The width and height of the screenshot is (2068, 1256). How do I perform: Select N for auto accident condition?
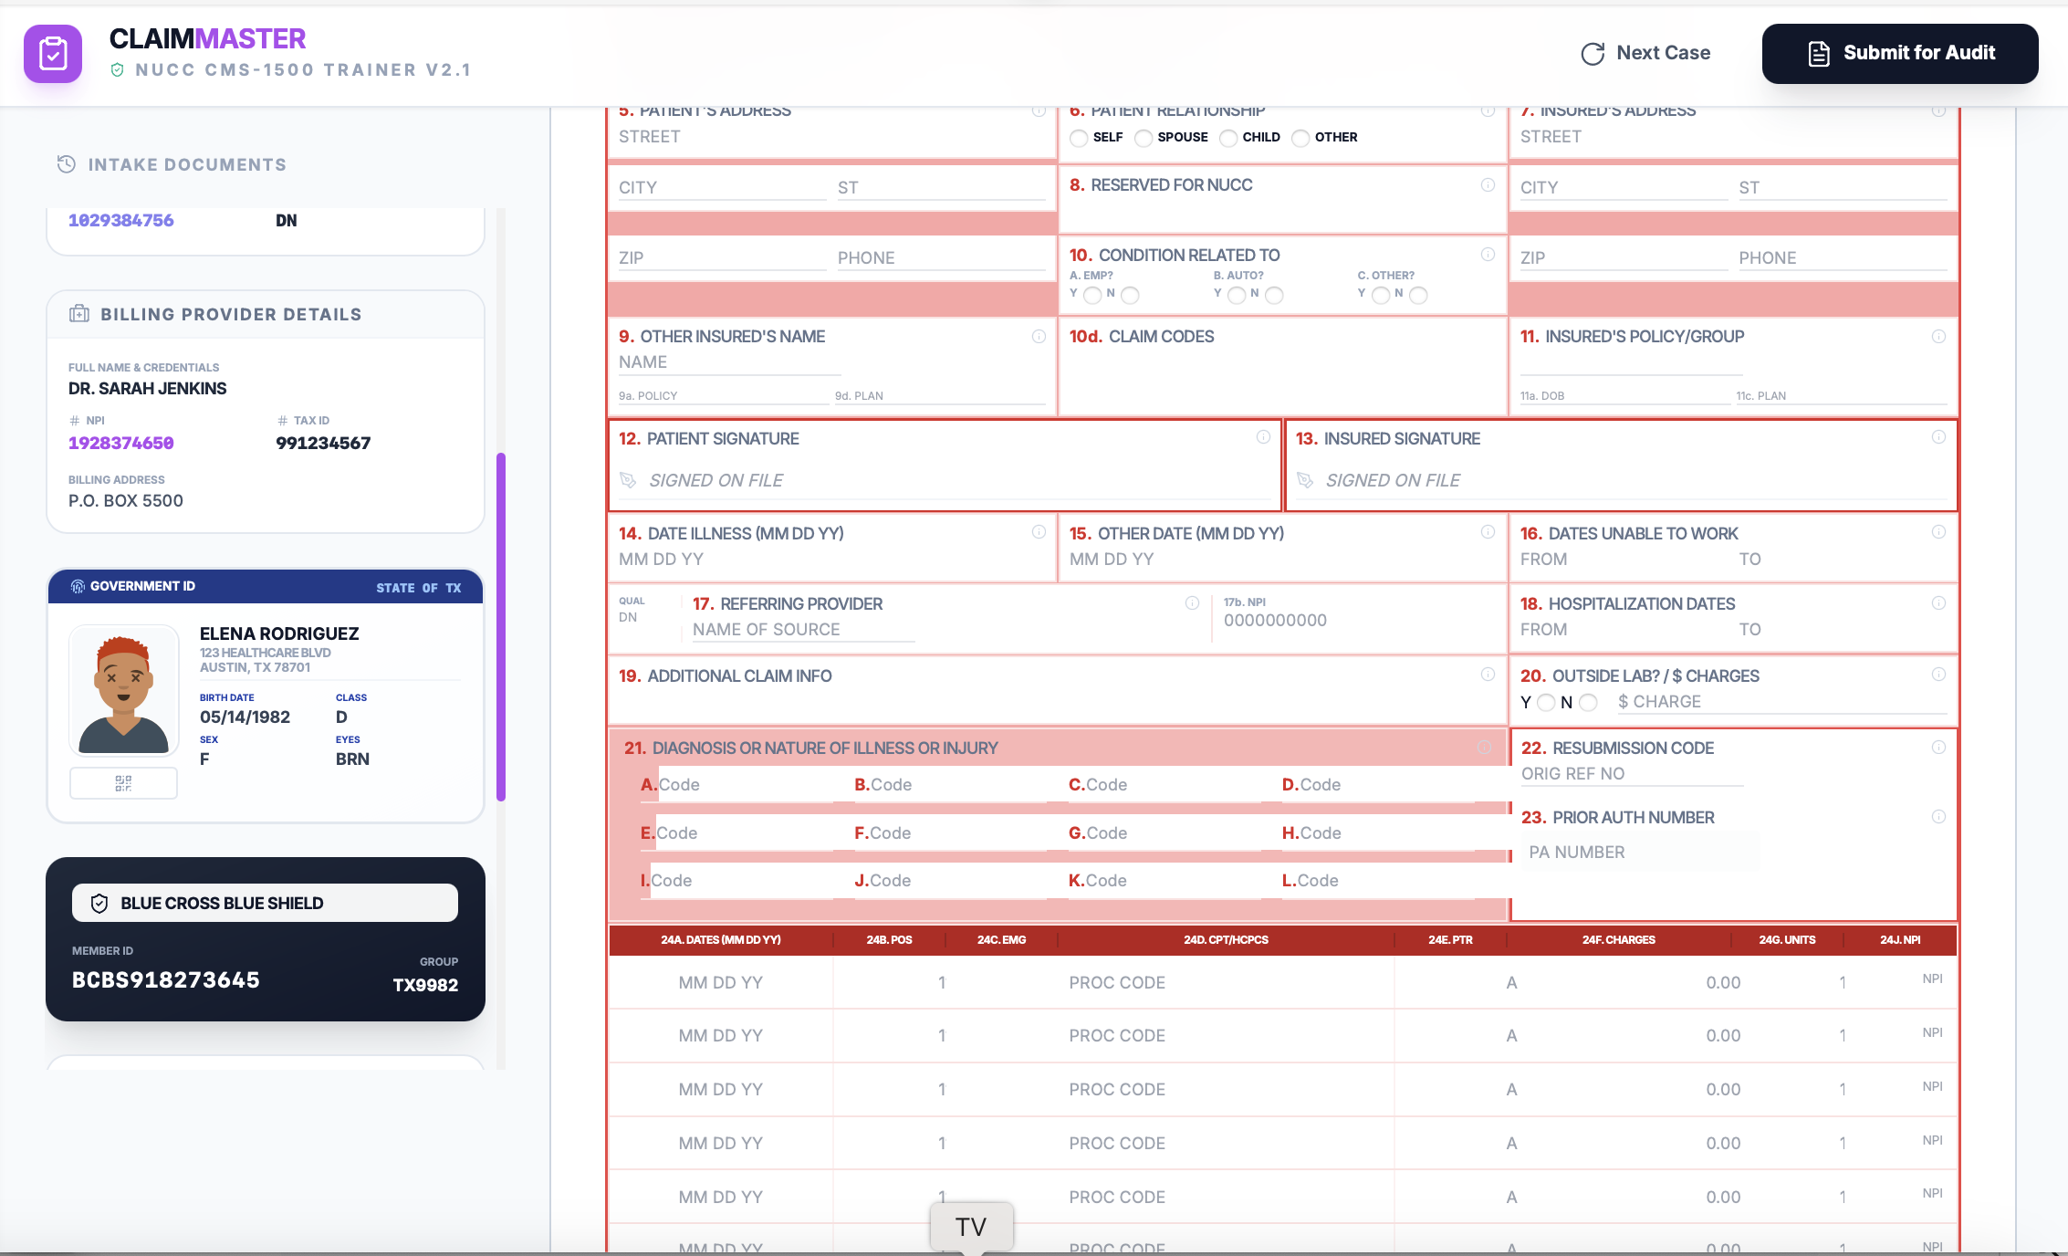click(x=1275, y=295)
